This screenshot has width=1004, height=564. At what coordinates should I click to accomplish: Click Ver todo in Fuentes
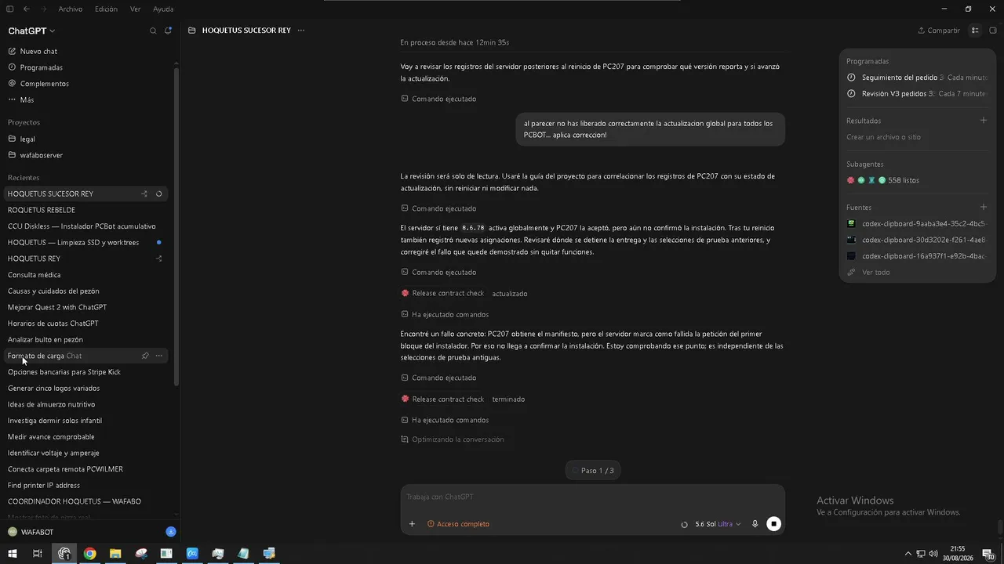point(869,273)
